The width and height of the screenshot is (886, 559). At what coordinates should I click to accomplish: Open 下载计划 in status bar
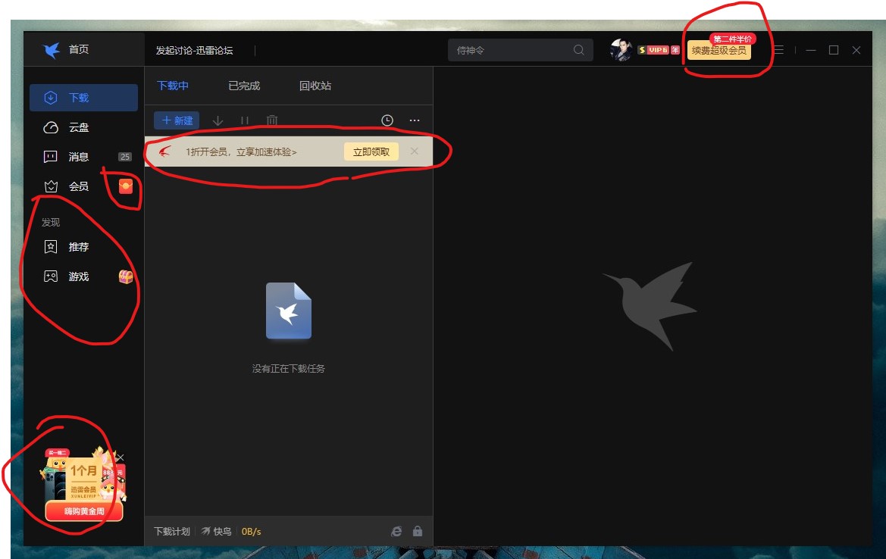[172, 531]
